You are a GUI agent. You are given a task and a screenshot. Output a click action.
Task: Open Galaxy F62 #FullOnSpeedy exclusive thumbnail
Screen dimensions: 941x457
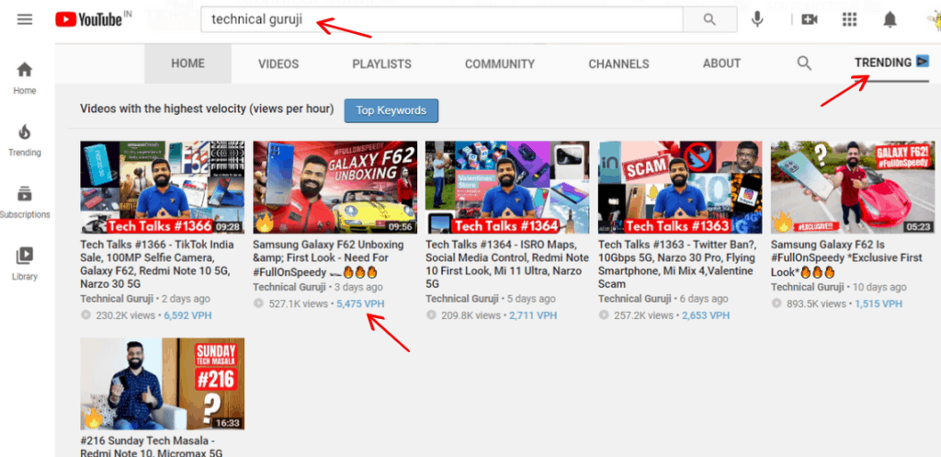[853, 188]
